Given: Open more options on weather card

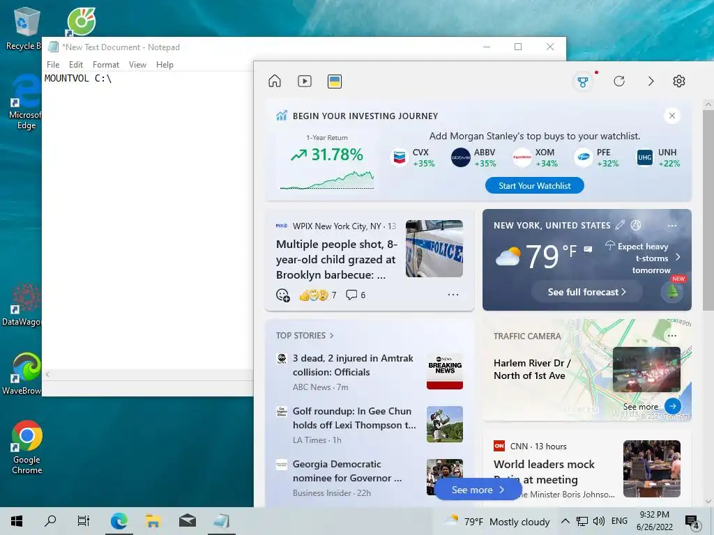Looking at the screenshot, I should 671,226.
